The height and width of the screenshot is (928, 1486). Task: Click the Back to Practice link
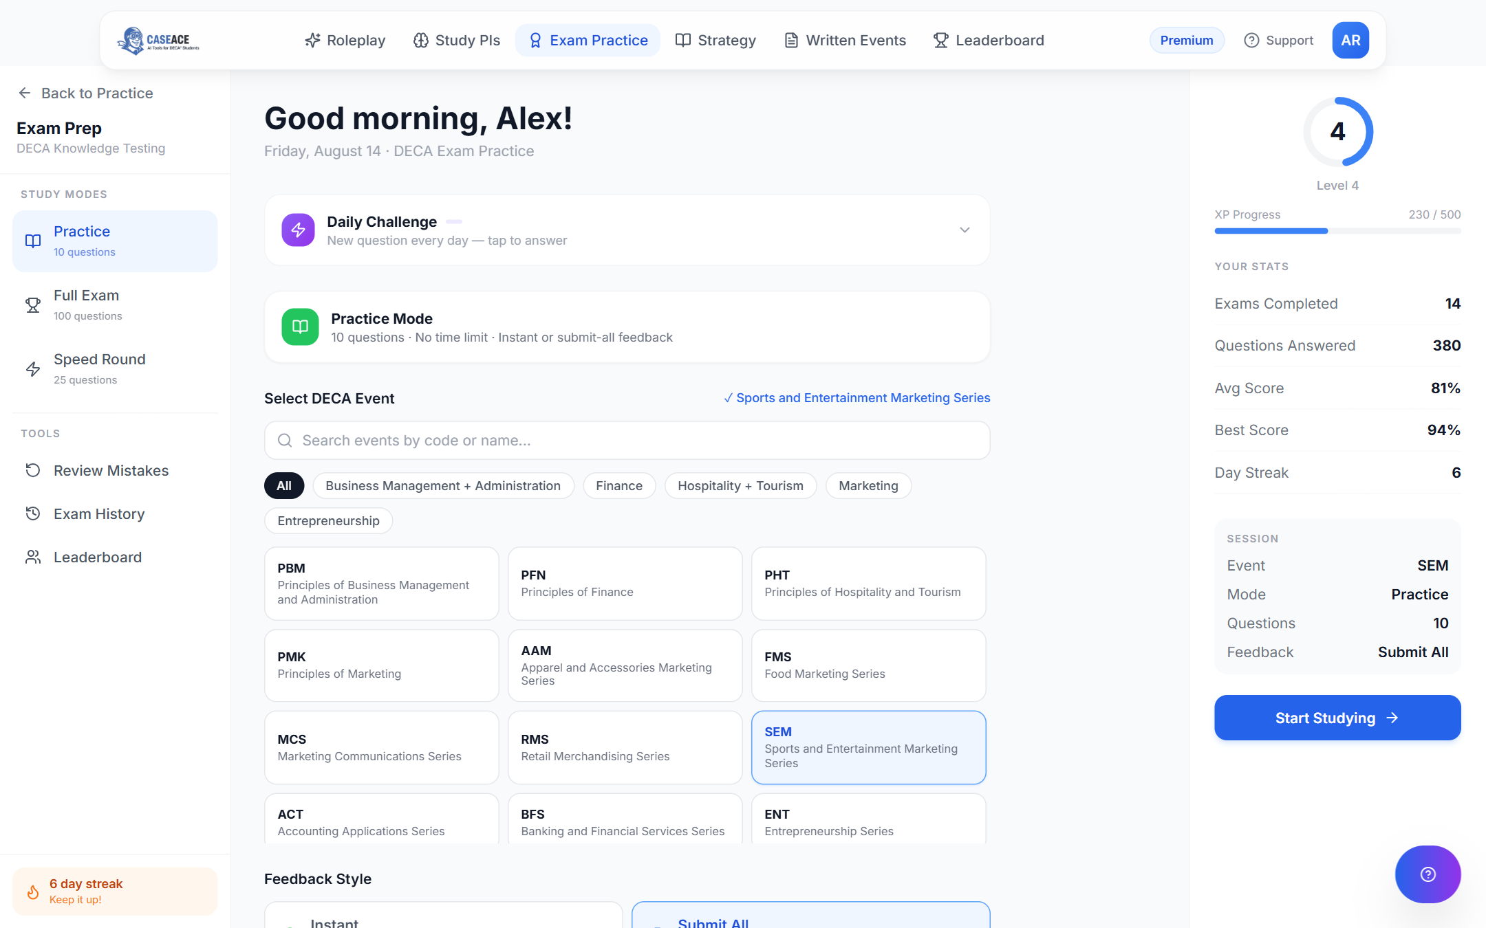pos(86,93)
